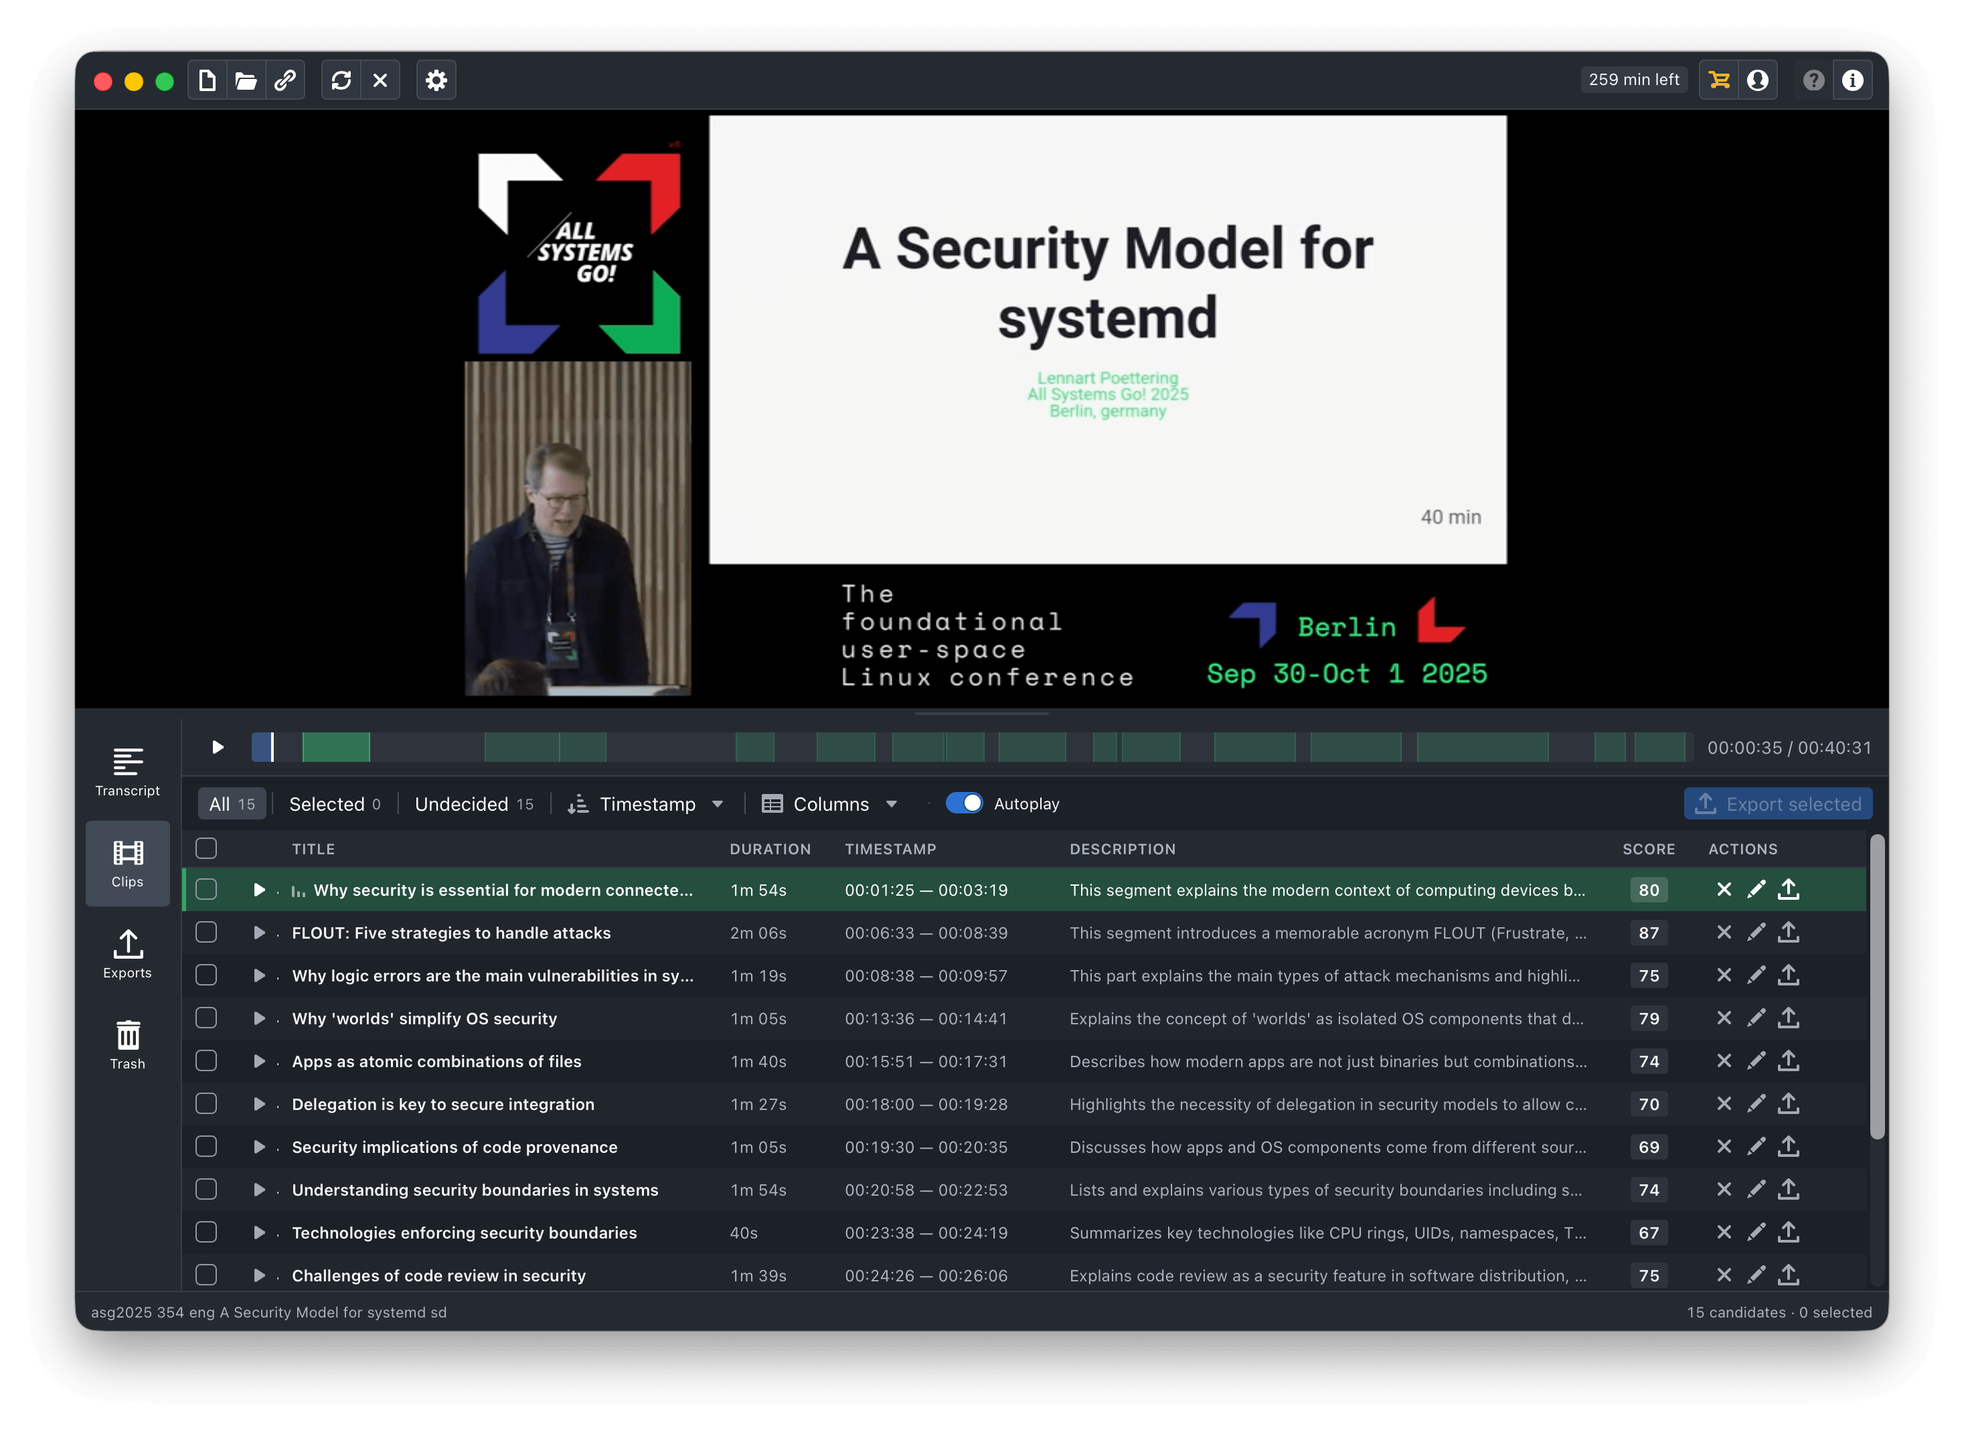
Task: Show All 15 clips tab
Action: tap(232, 805)
